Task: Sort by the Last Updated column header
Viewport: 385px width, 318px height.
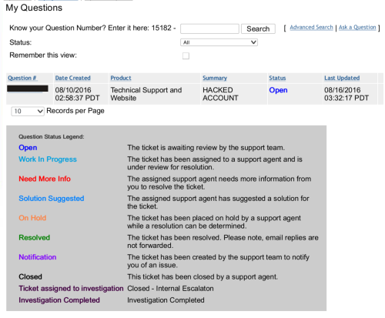Action: tap(342, 78)
